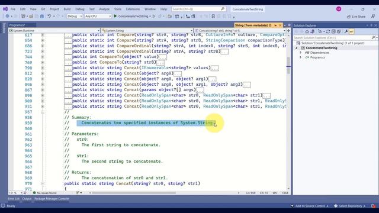Open the Error List tab
Viewport: 379px width, 213px height.
pos(14,199)
